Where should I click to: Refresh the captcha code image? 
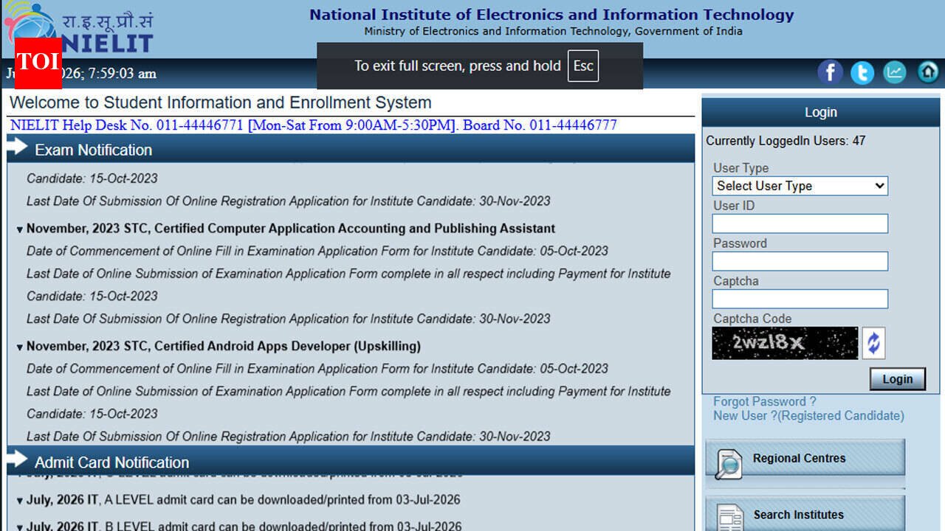[873, 344]
